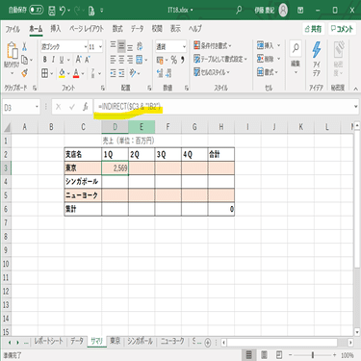
Task: Open the font name dropdown
Action: pos(86,47)
